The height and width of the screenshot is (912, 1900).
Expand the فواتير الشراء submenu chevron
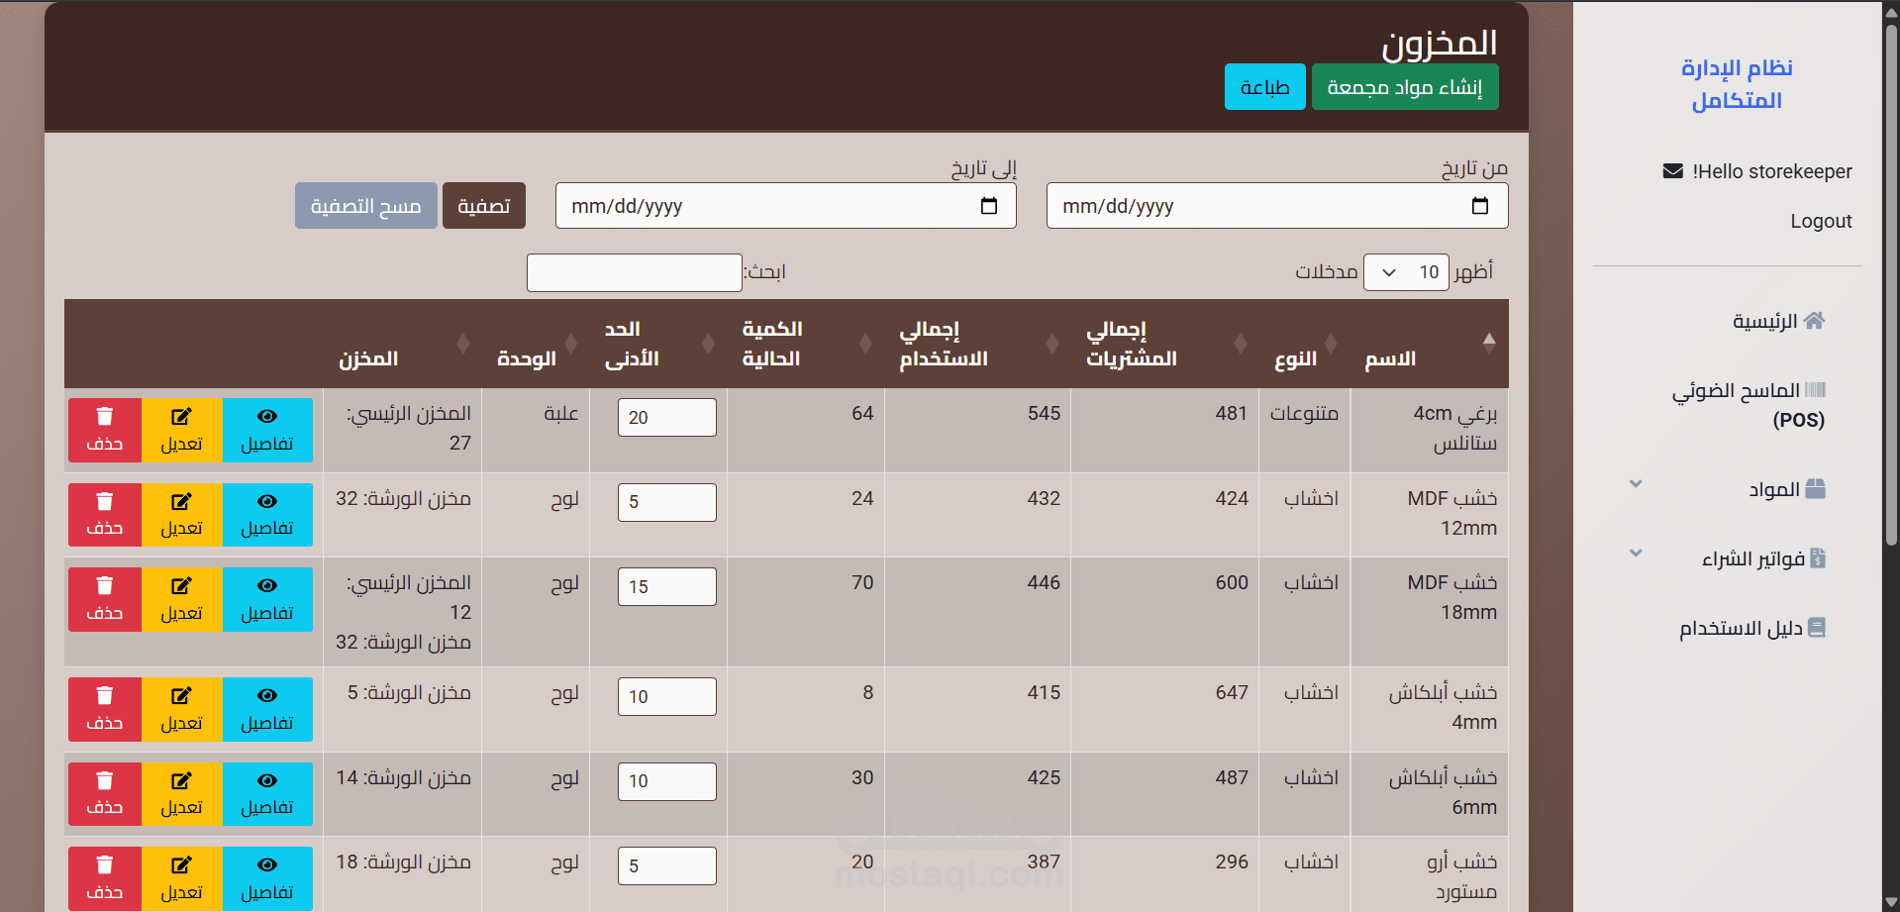pyautogui.click(x=1636, y=554)
